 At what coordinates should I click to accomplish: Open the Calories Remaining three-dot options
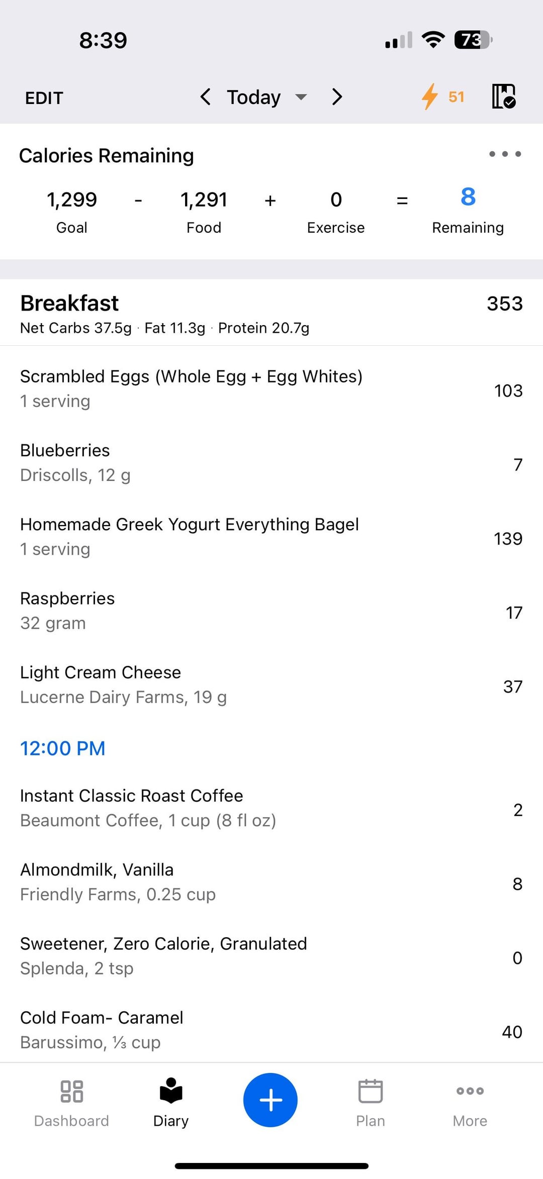point(505,154)
